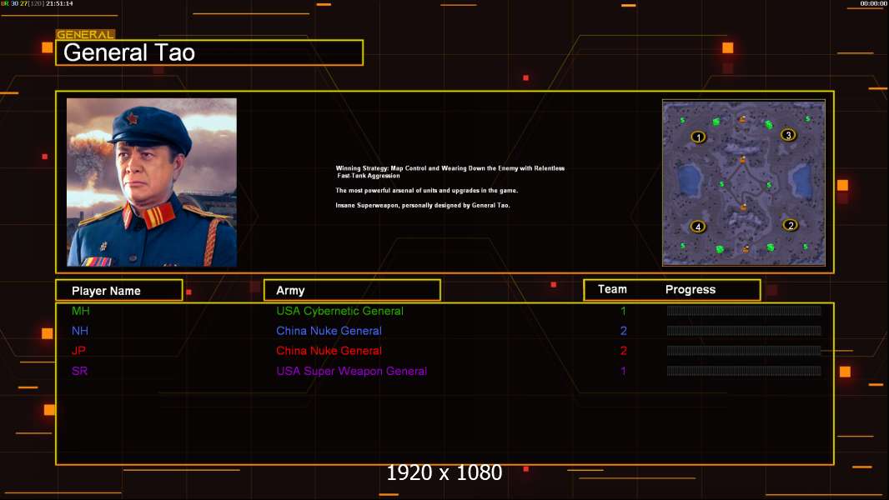Click JP's team number 2
Viewport: 889px width, 500px height.
(x=624, y=351)
